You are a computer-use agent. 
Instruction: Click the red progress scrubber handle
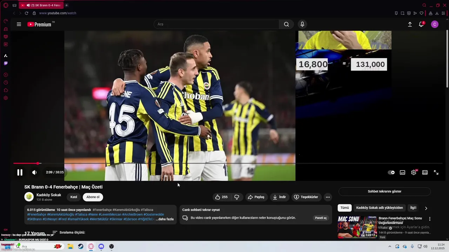click(x=38, y=163)
